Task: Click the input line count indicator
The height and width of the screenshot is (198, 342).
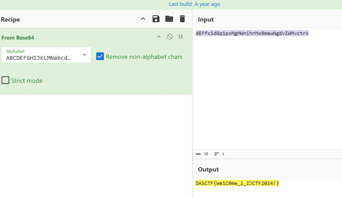Action: 219,154
